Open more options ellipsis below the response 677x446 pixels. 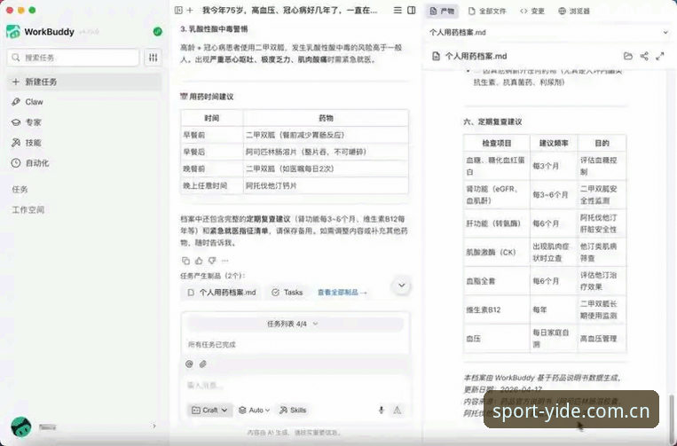click(225, 261)
